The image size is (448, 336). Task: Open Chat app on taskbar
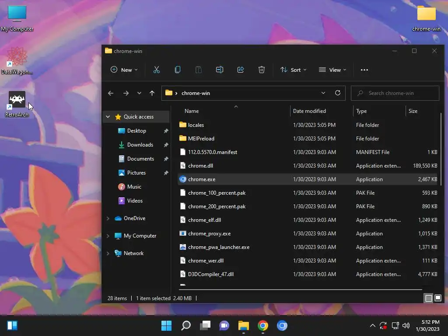pyautogui.click(x=224, y=325)
